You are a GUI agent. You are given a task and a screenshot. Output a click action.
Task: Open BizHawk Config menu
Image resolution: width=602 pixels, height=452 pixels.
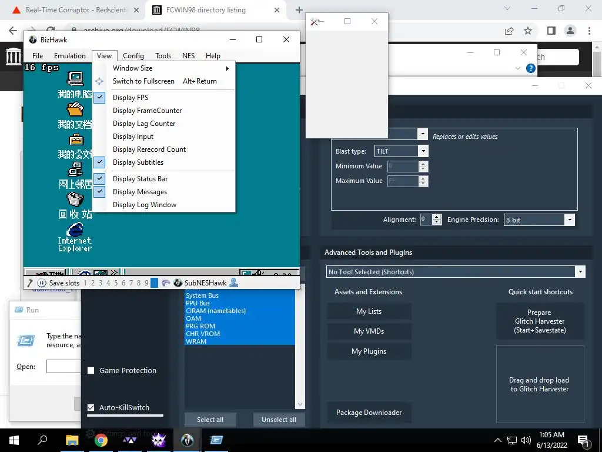[133, 56]
